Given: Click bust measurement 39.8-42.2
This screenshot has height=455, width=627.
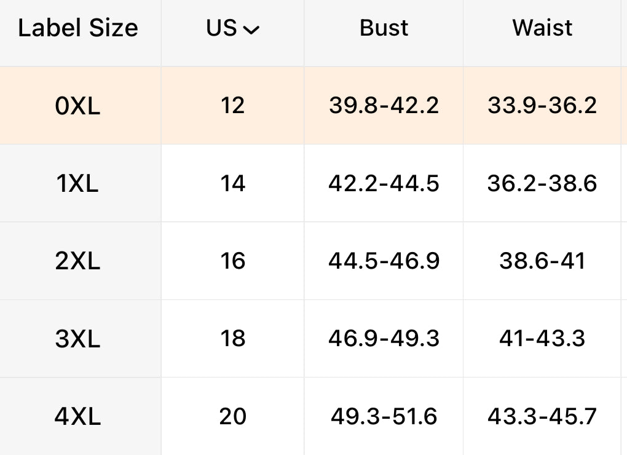Looking at the screenshot, I should 384,106.
